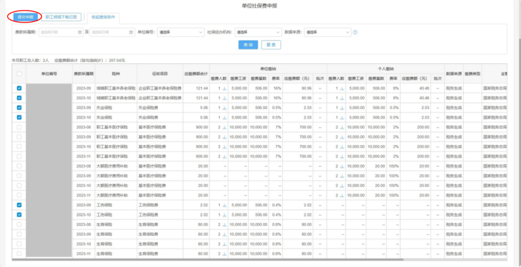Click the table's horizontal scrollbar

point(207,260)
